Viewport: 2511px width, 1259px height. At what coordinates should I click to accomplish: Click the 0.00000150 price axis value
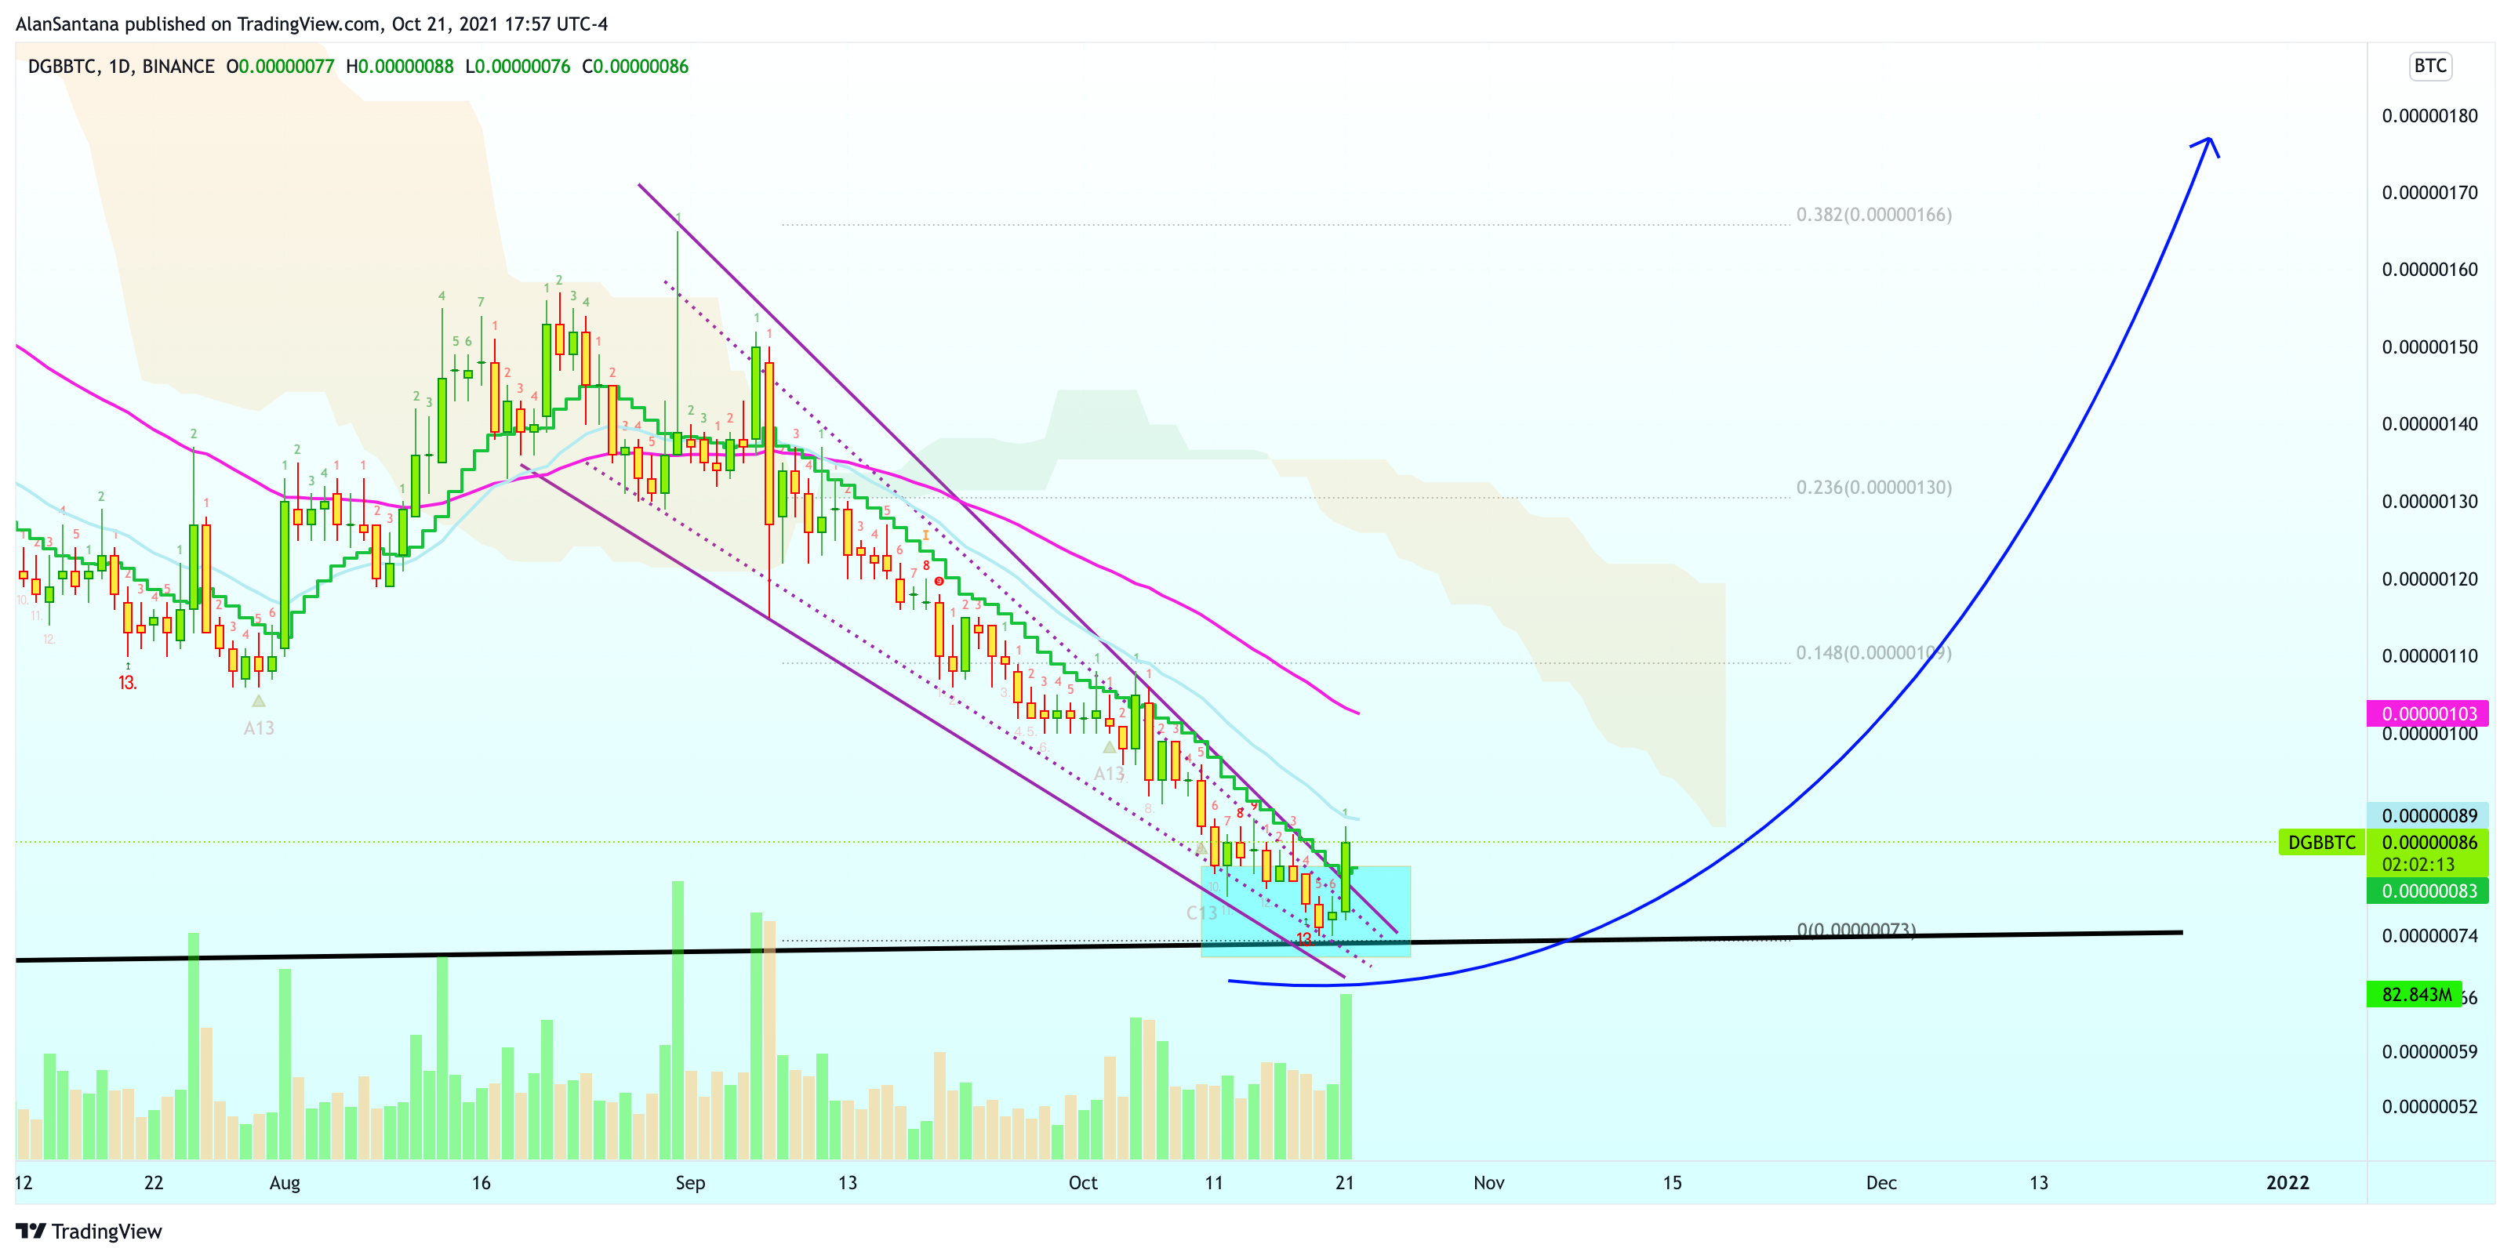click(x=2429, y=347)
